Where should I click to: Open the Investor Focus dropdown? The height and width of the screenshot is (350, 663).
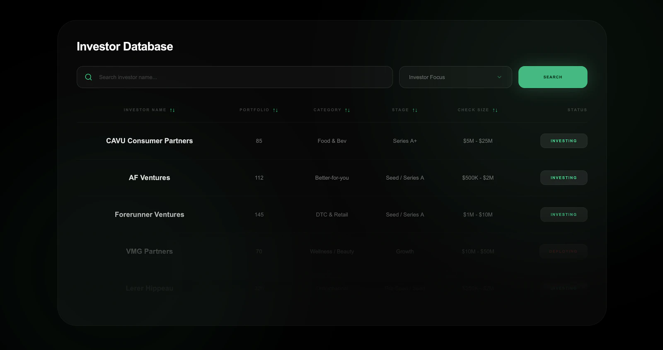tap(455, 77)
